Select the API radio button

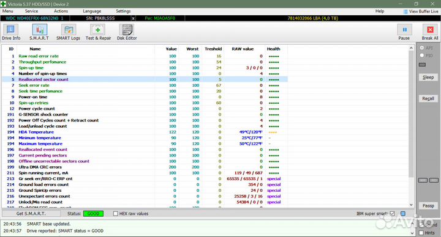pos(422,48)
